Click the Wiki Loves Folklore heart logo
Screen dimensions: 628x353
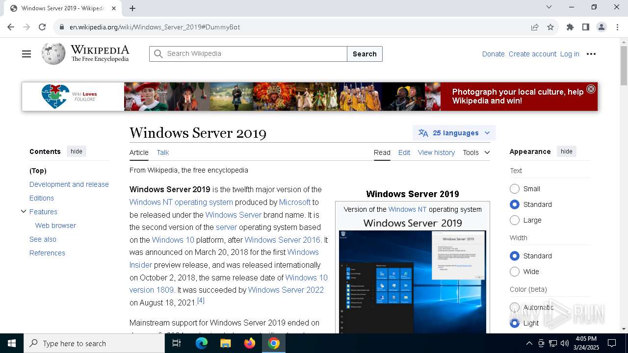pyautogui.click(x=55, y=96)
